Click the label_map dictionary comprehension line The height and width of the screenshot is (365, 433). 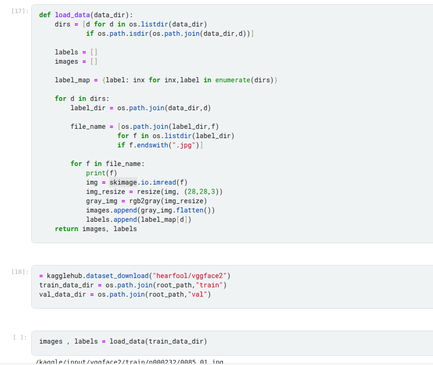tap(166, 80)
